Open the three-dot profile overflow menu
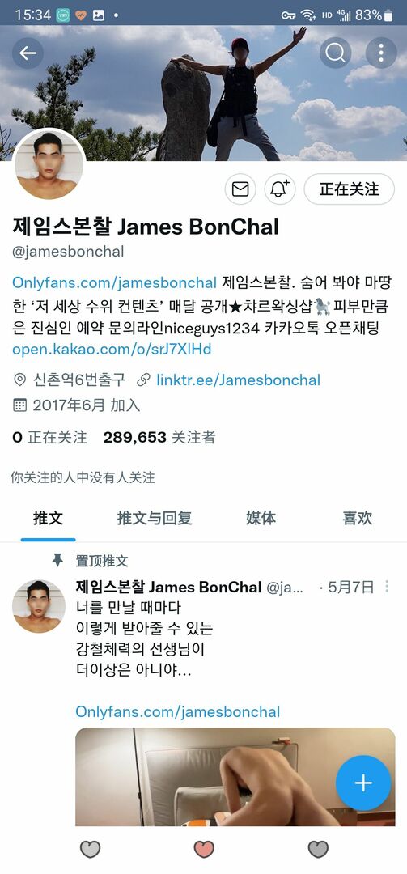407x874 pixels. click(x=381, y=53)
